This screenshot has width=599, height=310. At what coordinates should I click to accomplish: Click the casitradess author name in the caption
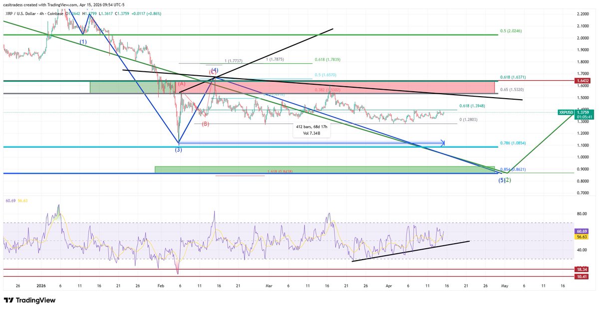(15, 4)
